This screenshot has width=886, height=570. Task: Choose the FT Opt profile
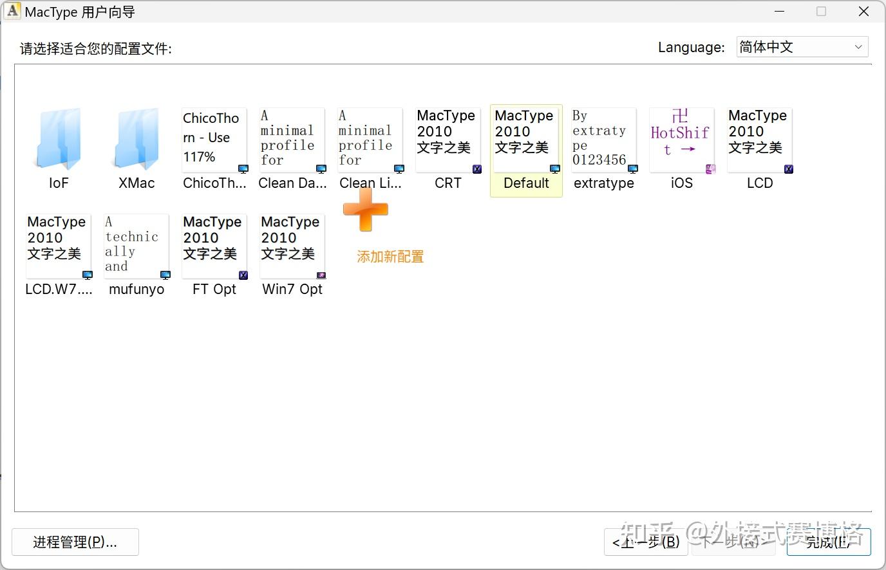point(214,246)
